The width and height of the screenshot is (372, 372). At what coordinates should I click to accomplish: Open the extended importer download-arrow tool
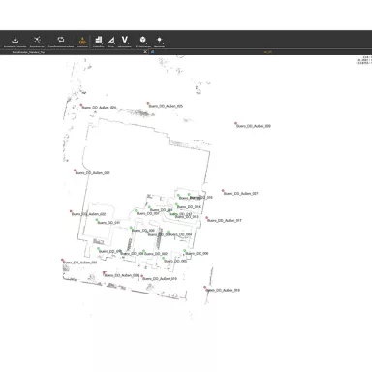[15, 42]
